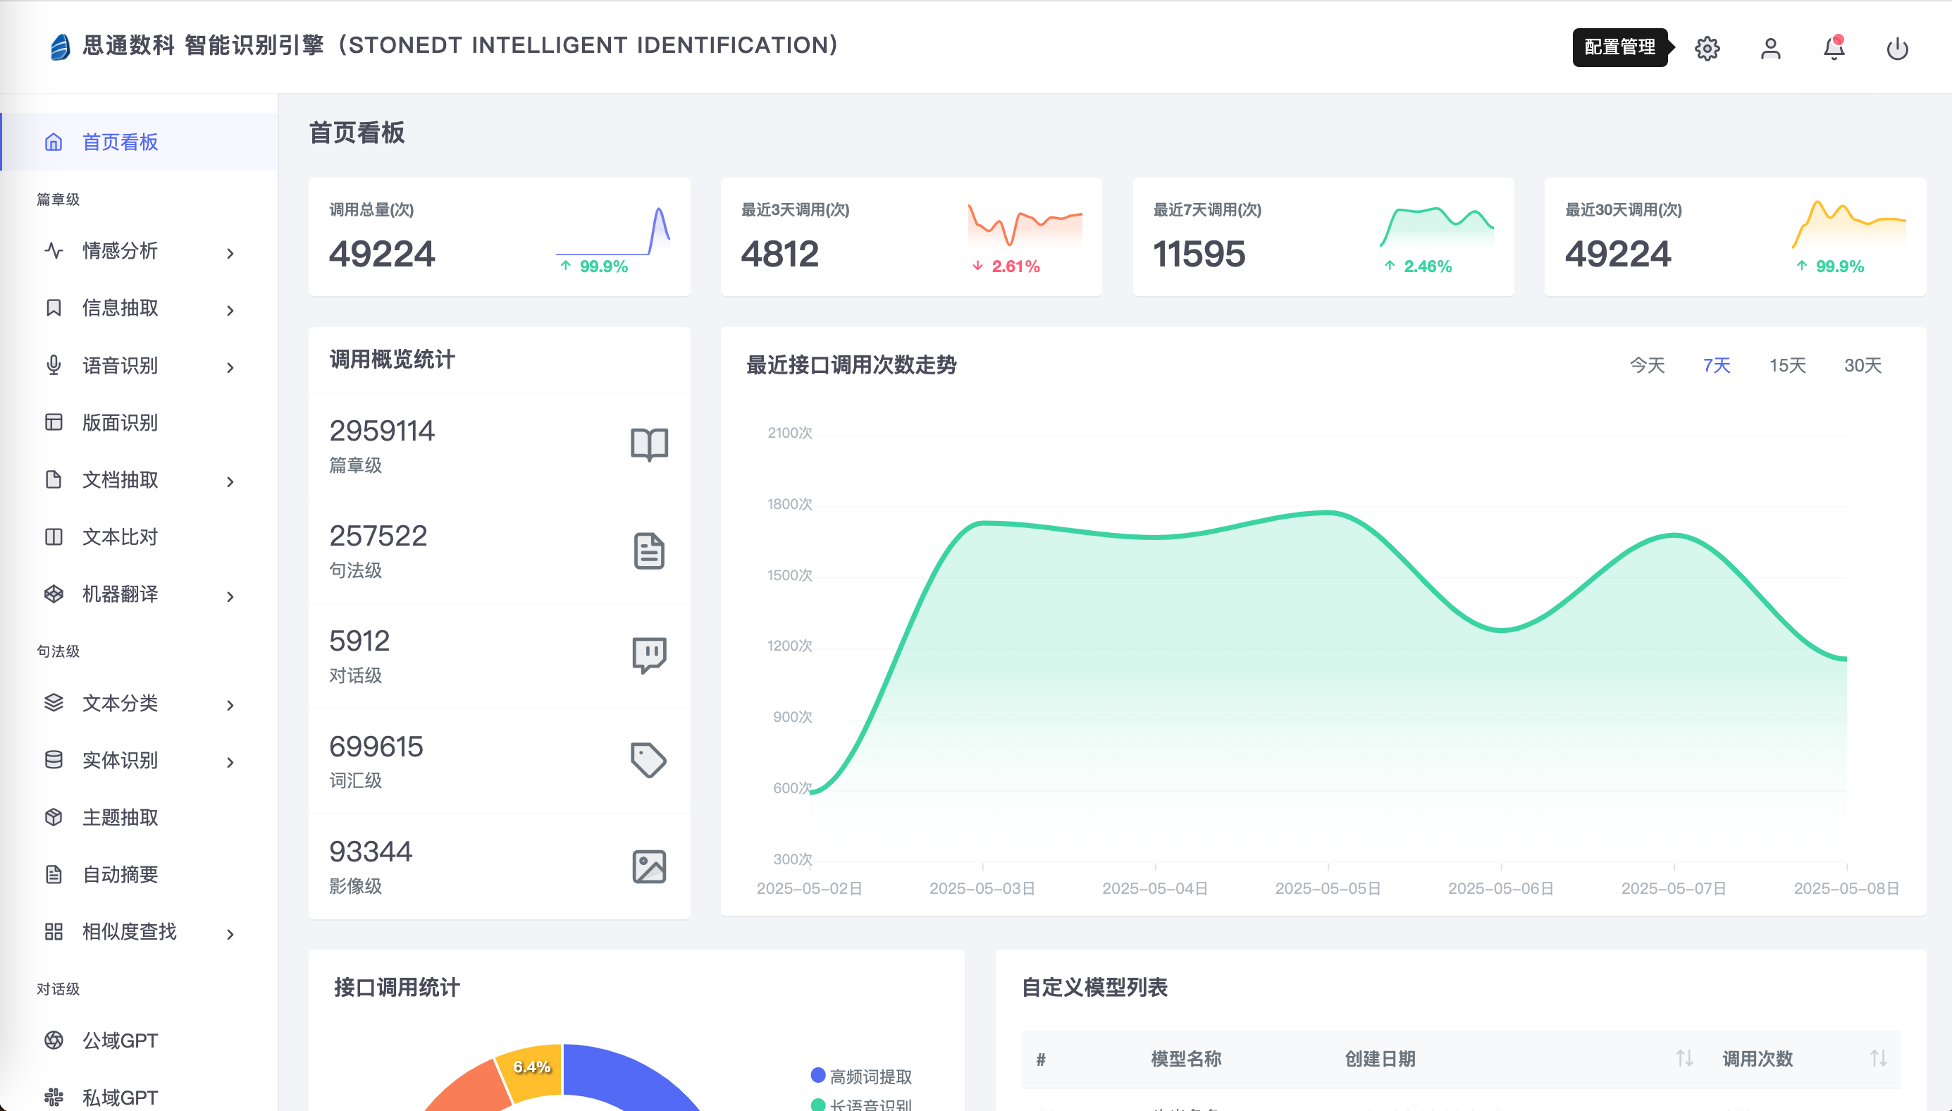Click the image icon for 影像级
This screenshot has height=1111, width=1952.
(x=648, y=866)
